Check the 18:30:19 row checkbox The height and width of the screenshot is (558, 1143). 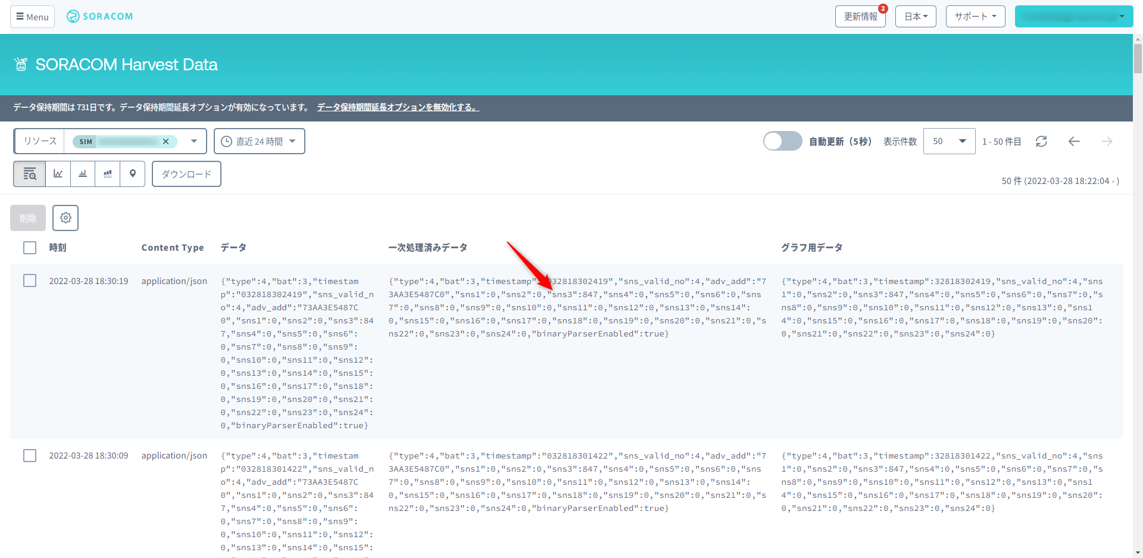pos(30,280)
